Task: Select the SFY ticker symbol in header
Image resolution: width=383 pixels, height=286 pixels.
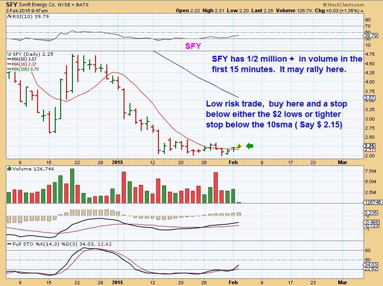Action: pos(11,5)
